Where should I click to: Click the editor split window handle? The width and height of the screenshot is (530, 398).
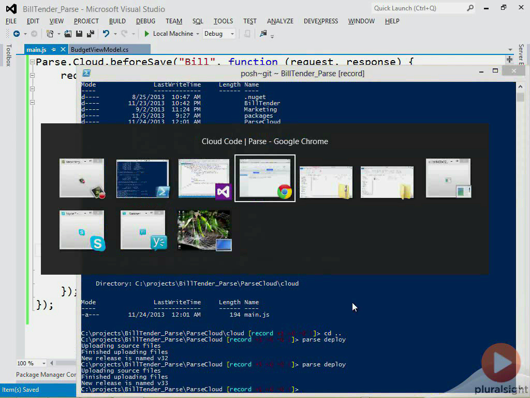click(509, 60)
